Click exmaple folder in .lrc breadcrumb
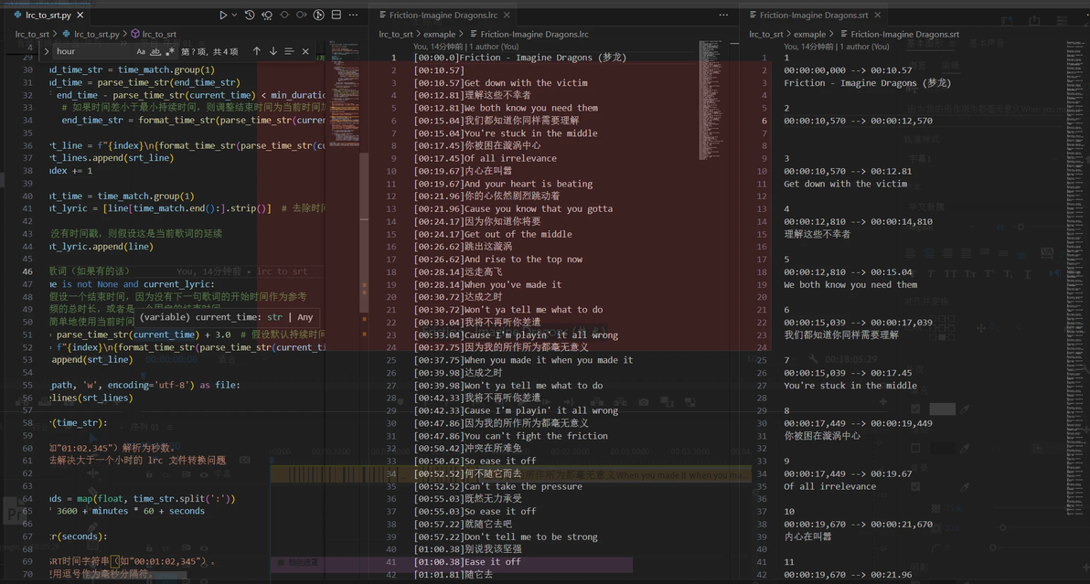The image size is (1090, 584). coord(439,35)
